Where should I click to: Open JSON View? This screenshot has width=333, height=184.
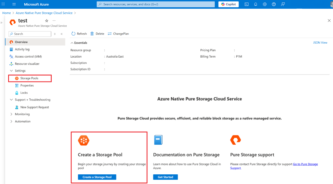click(320, 43)
